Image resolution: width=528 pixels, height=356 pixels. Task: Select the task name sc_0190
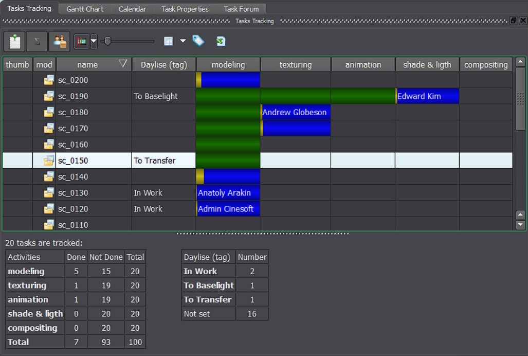[73, 97]
